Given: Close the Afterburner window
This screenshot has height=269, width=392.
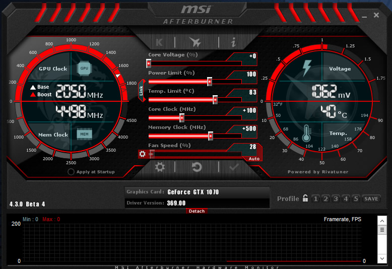Looking at the screenshot, I should click(x=376, y=15).
